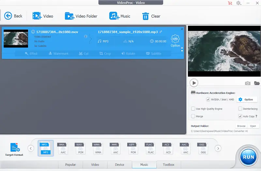The image size is (261, 171).
Task: Click the 'No Subtitle' track label
Action: pos(40,46)
